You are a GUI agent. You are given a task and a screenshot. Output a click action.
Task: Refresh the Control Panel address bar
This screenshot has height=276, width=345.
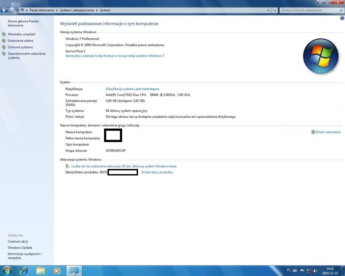[274, 10]
